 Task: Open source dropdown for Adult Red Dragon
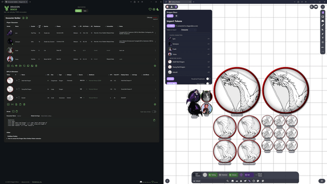[x=83, y=81]
